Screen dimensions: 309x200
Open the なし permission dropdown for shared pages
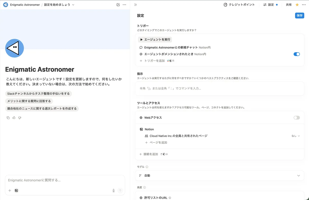click(296, 136)
